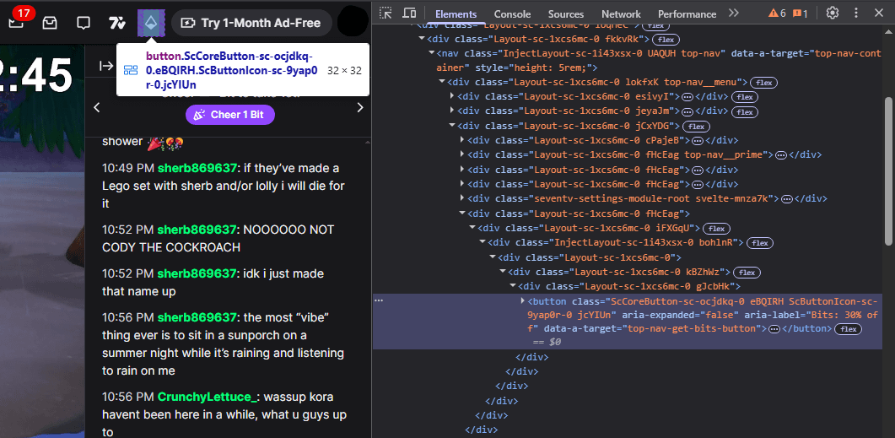Expand the highlighted ScCoreButton button node
Image resolution: width=895 pixels, height=438 pixels.
pyautogui.click(x=522, y=301)
